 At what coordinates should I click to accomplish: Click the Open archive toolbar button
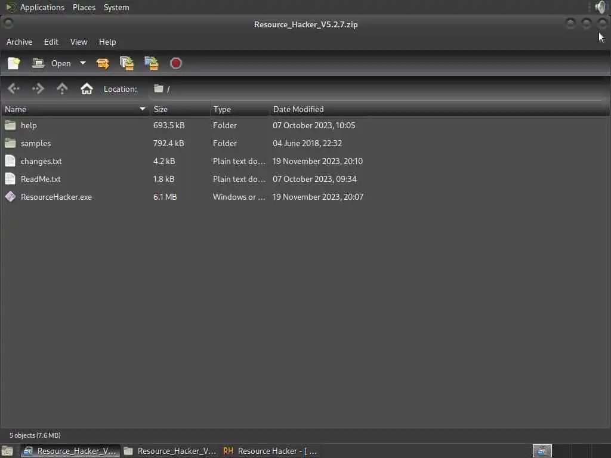point(51,63)
